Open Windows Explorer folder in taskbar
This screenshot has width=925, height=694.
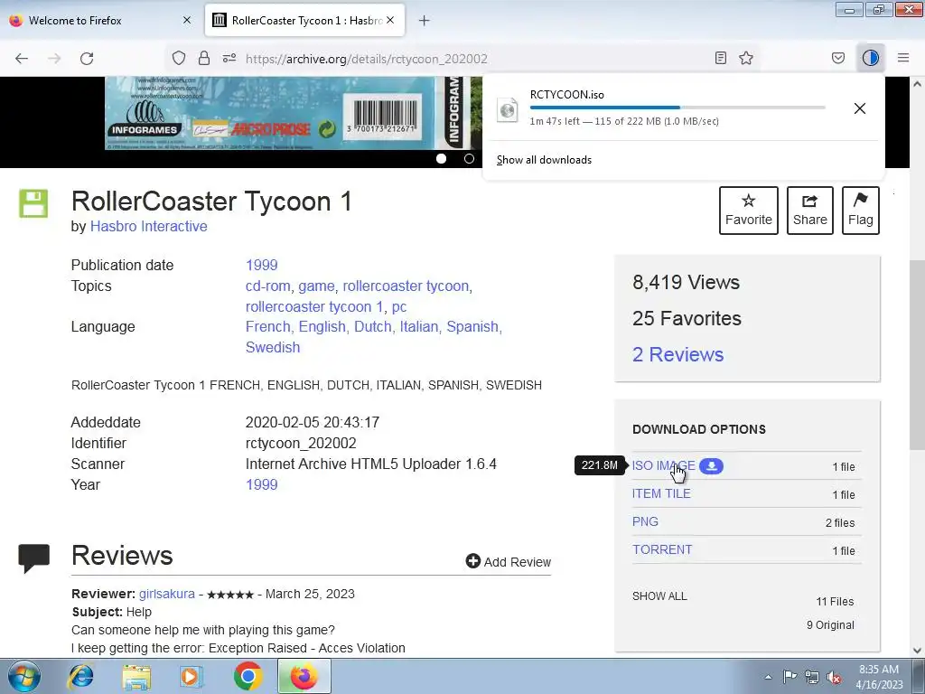coord(136,676)
